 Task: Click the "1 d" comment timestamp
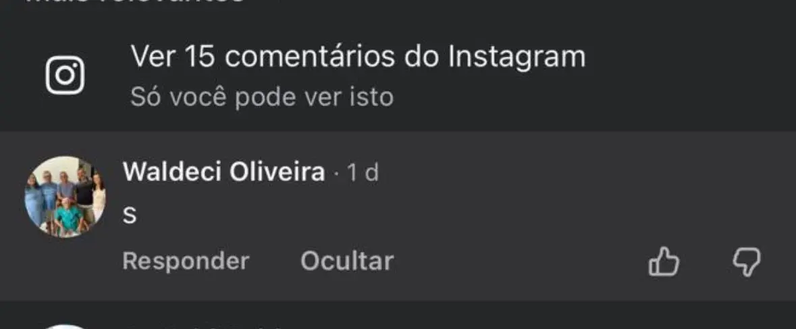coord(363,173)
